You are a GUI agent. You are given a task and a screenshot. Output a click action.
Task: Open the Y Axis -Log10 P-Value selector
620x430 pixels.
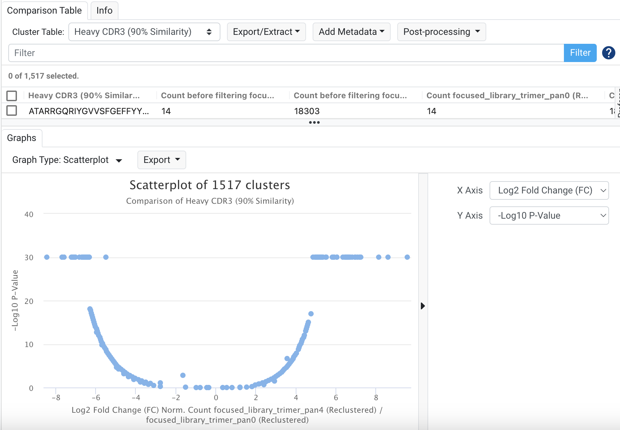pyautogui.click(x=549, y=216)
